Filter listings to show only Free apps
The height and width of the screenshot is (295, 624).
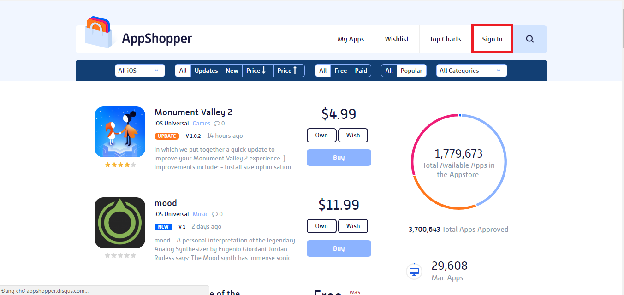tap(340, 70)
